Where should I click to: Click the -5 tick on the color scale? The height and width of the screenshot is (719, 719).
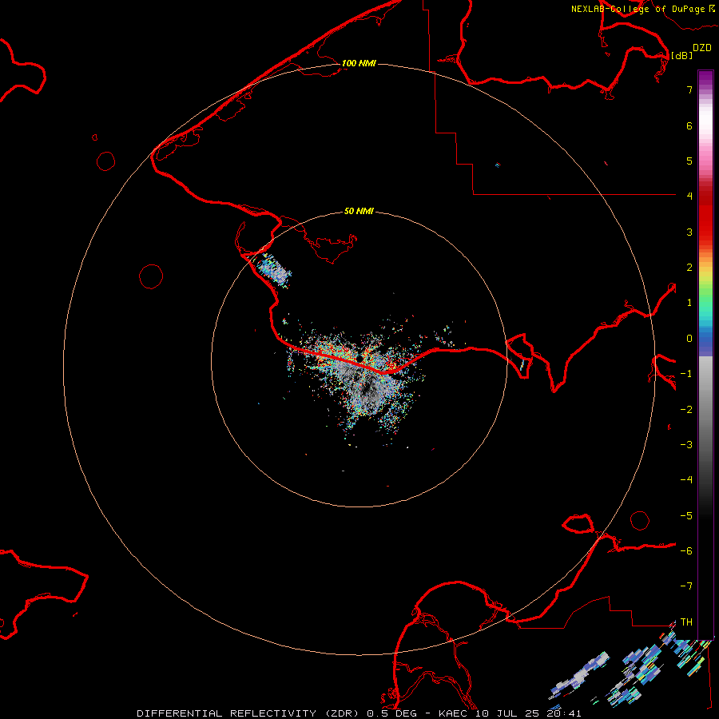(x=686, y=516)
